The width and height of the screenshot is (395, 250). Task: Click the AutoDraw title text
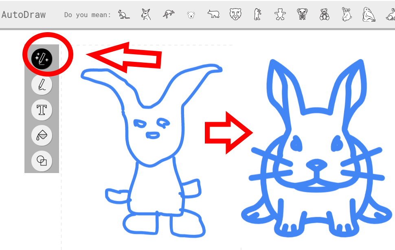pos(24,15)
